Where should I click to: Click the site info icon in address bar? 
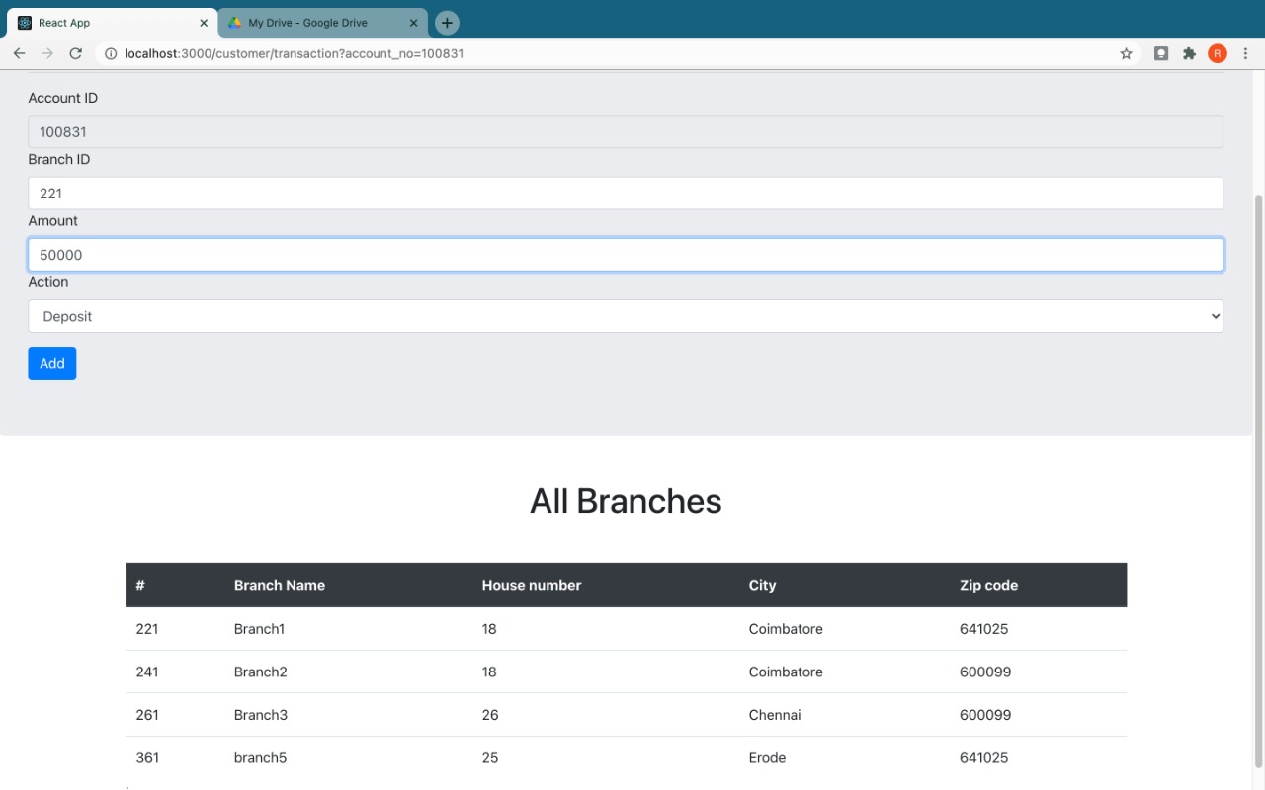tap(111, 53)
